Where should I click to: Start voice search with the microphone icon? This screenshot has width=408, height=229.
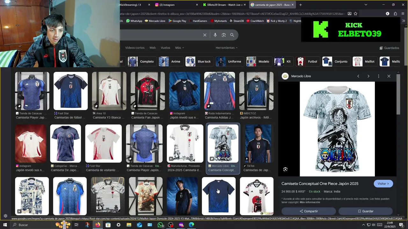coord(215,35)
